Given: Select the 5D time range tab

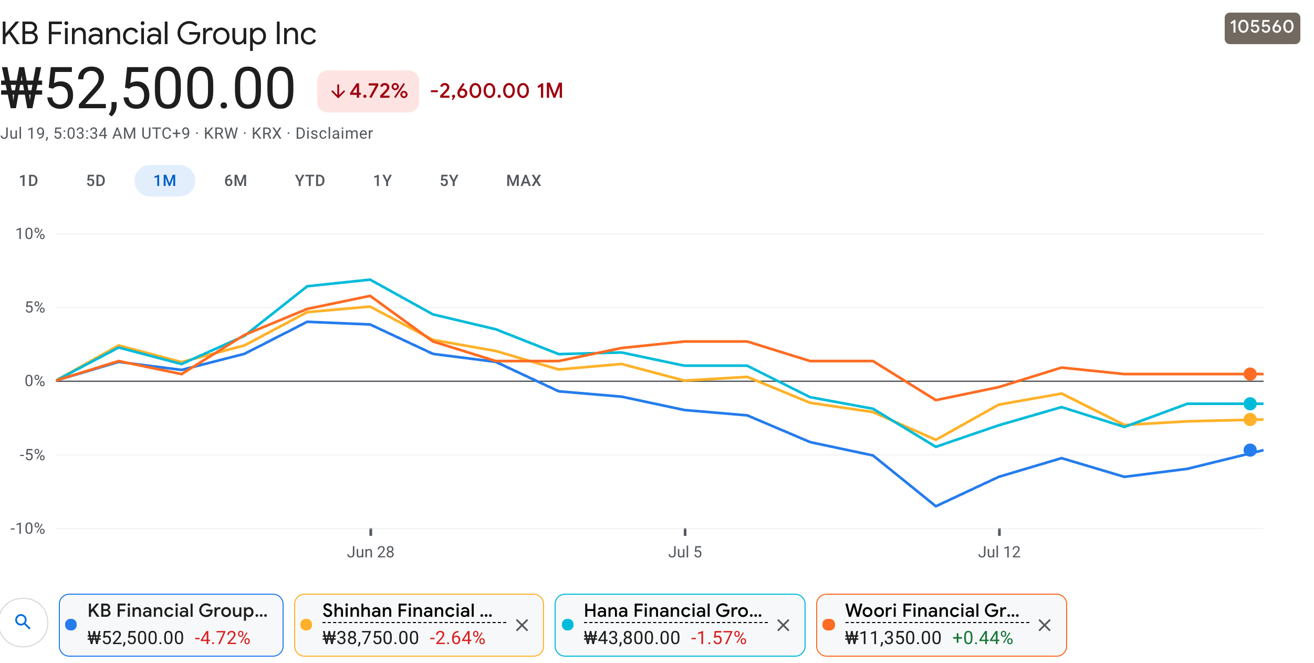Looking at the screenshot, I should 96,181.
